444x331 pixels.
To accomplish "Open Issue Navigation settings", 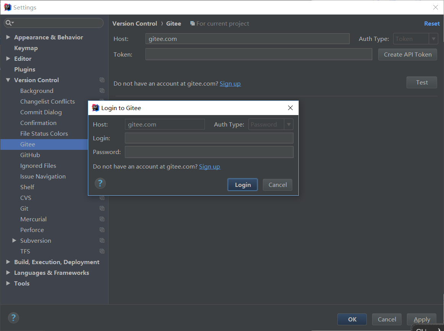I will click(x=43, y=177).
